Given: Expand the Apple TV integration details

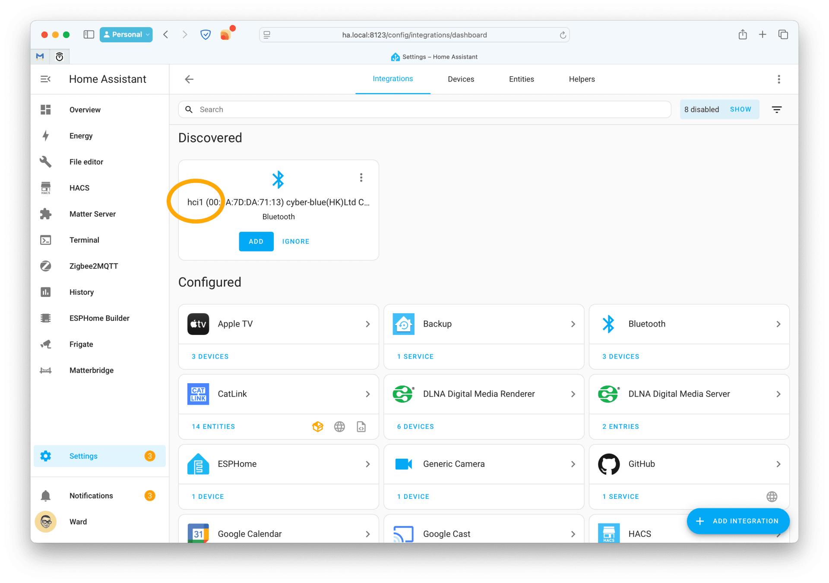Looking at the screenshot, I should [367, 324].
